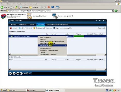Choose Limpiar erróneos y completos in context menu
Image resolution: width=121 pixels, height=92 pixels.
pos(52,55)
